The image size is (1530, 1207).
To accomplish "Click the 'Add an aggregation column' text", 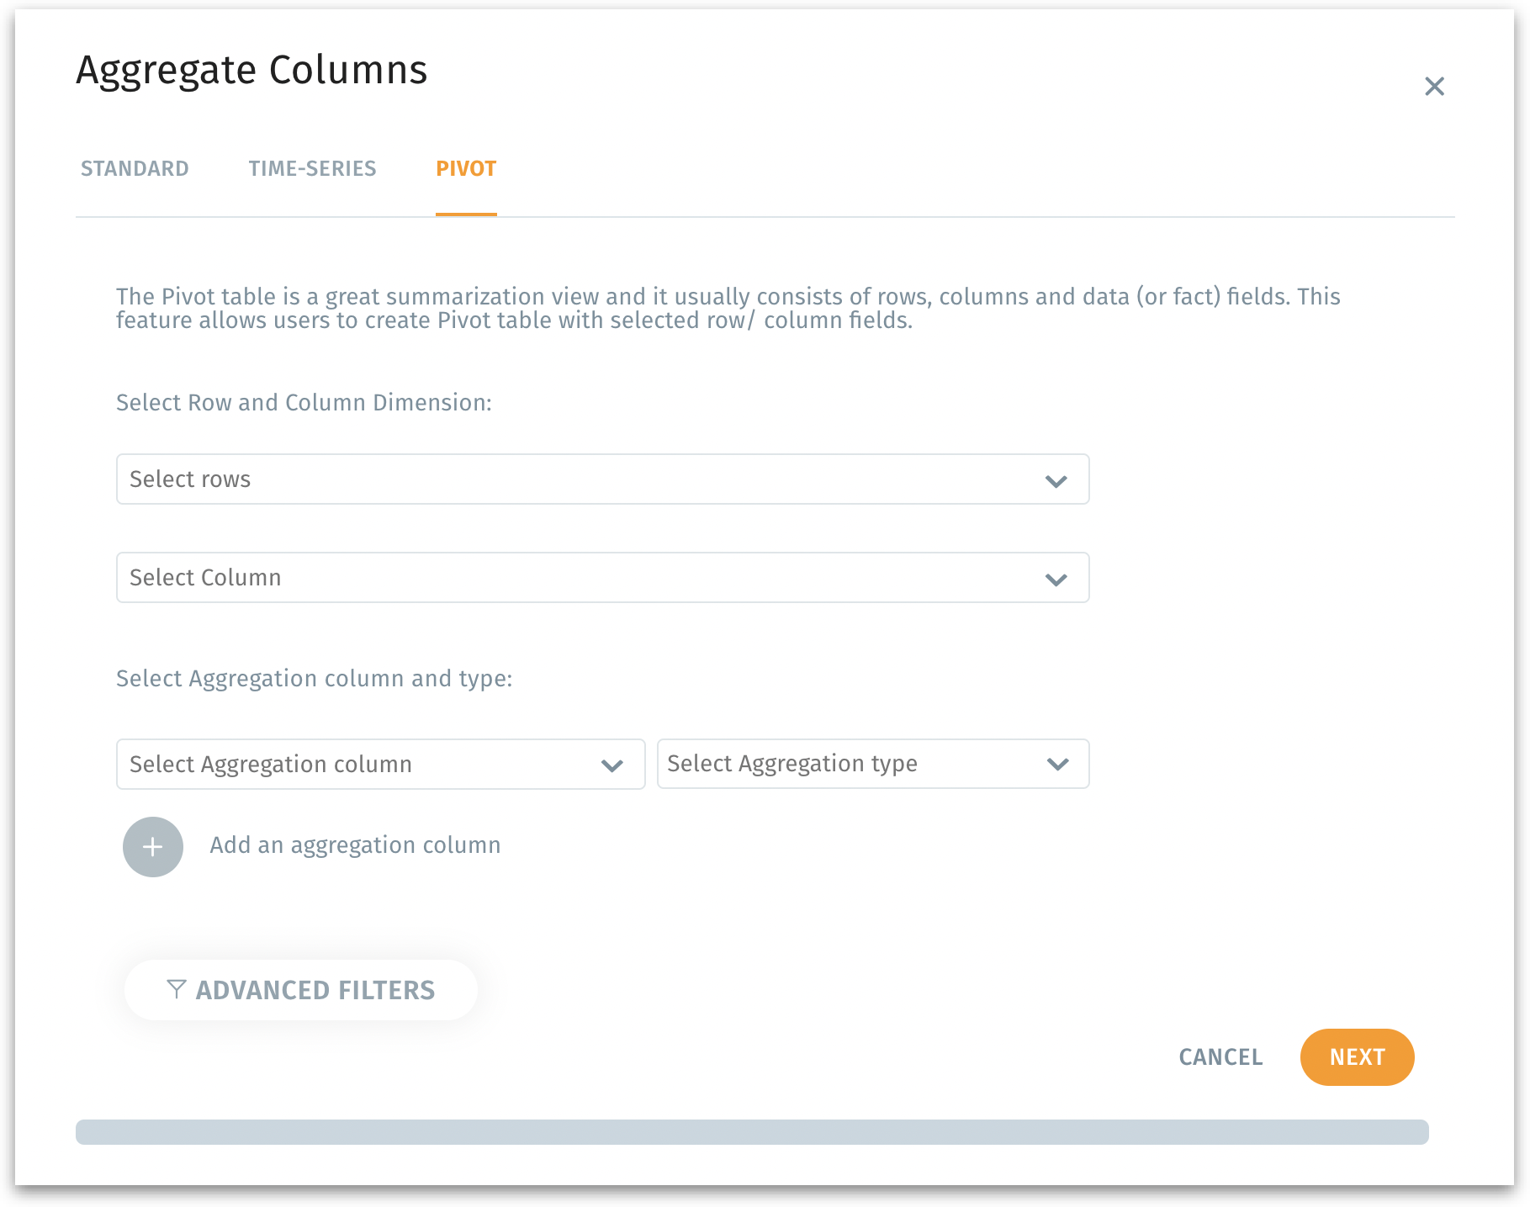I will coord(355,845).
